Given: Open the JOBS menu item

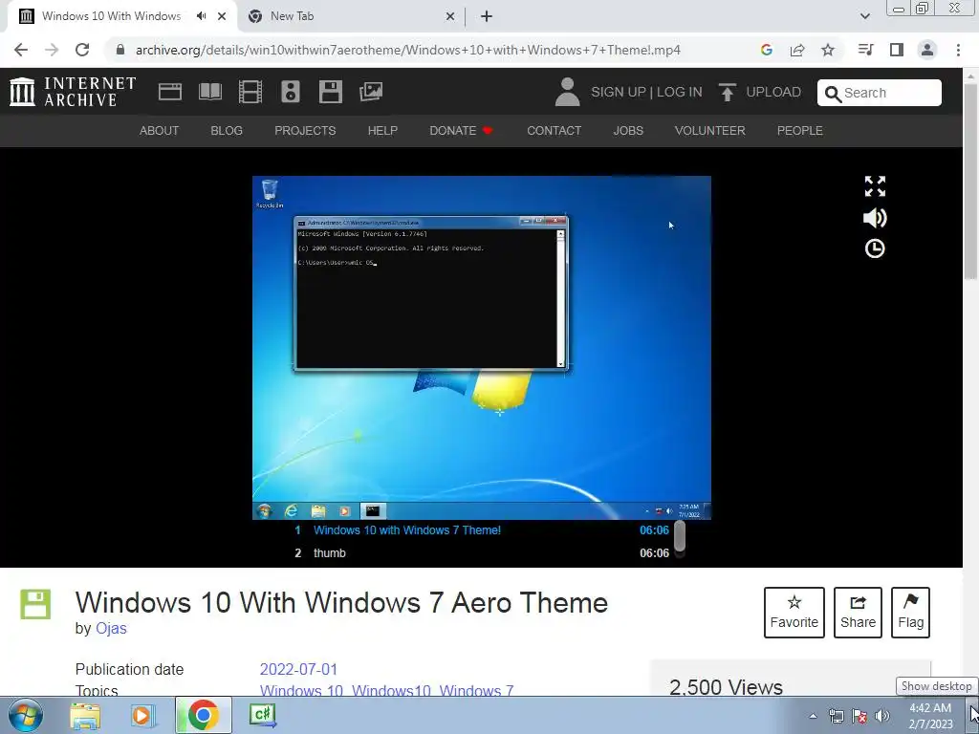Looking at the screenshot, I should 628,130.
